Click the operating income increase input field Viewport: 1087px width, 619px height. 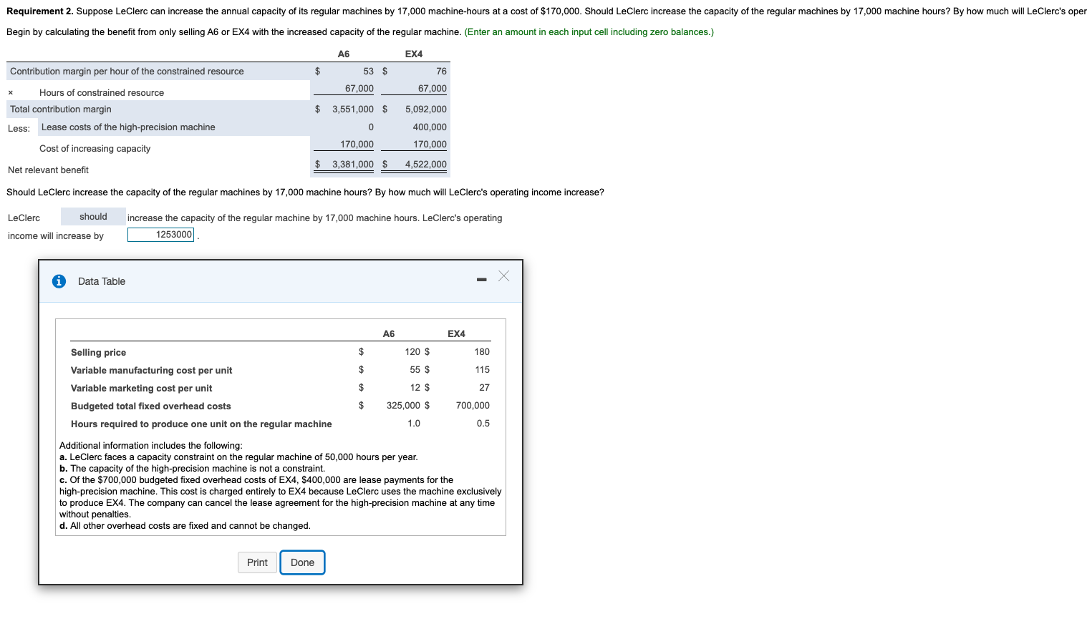pos(161,235)
